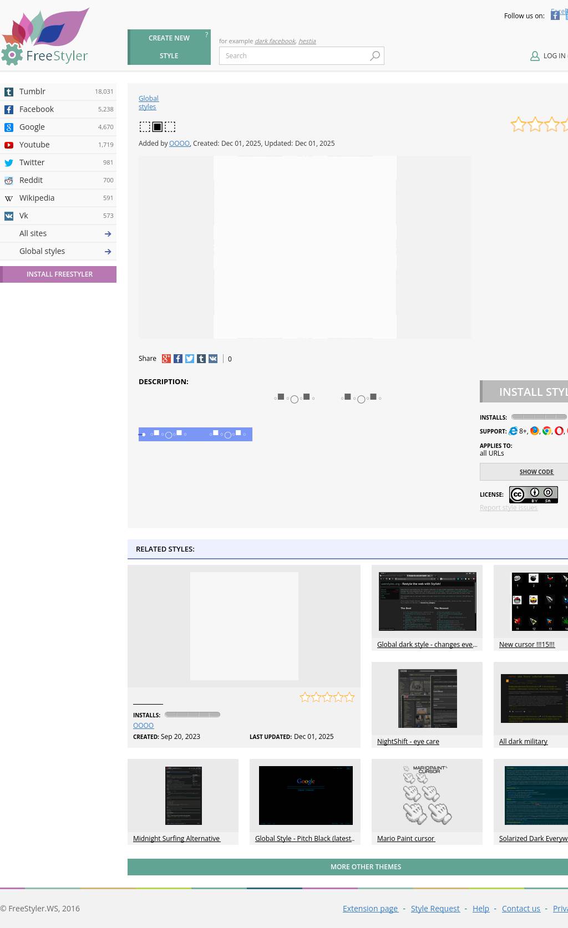Share style on Google Plus

pyautogui.click(x=166, y=359)
